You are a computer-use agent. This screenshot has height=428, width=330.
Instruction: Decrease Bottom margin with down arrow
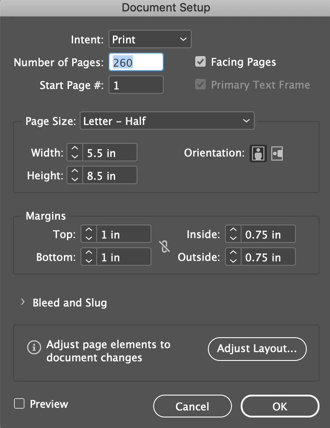[89, 261]
